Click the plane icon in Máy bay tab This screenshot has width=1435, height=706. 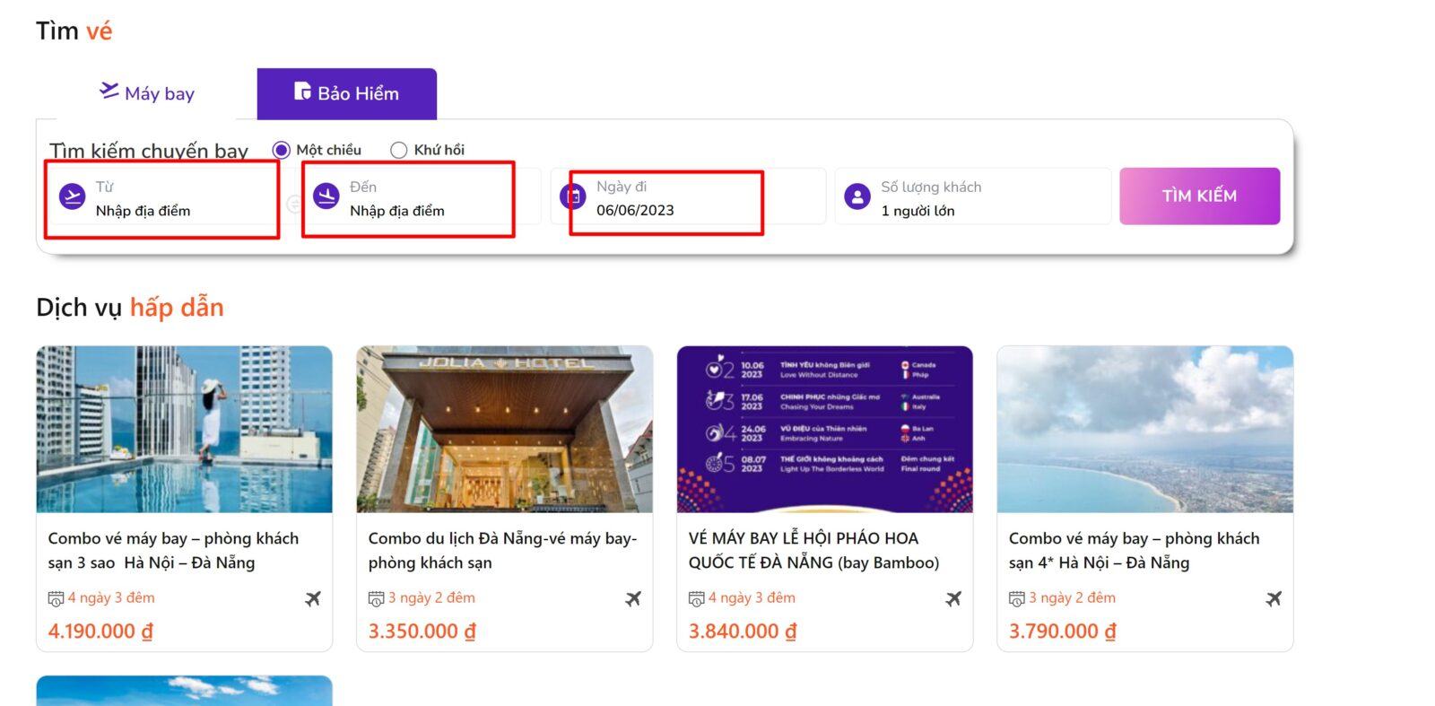109,91
